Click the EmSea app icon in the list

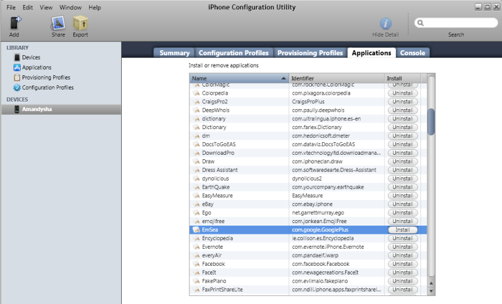tap(196, 230)
